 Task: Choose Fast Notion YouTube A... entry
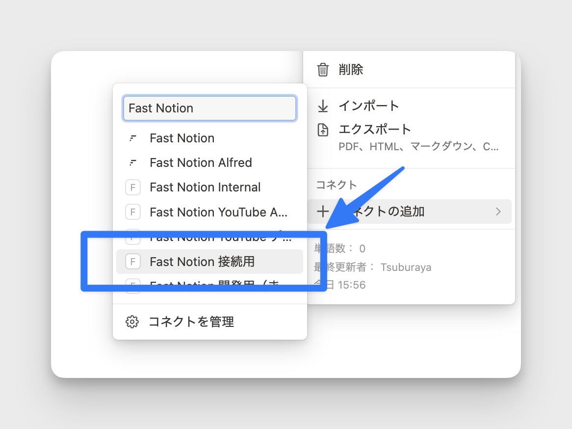210,212
